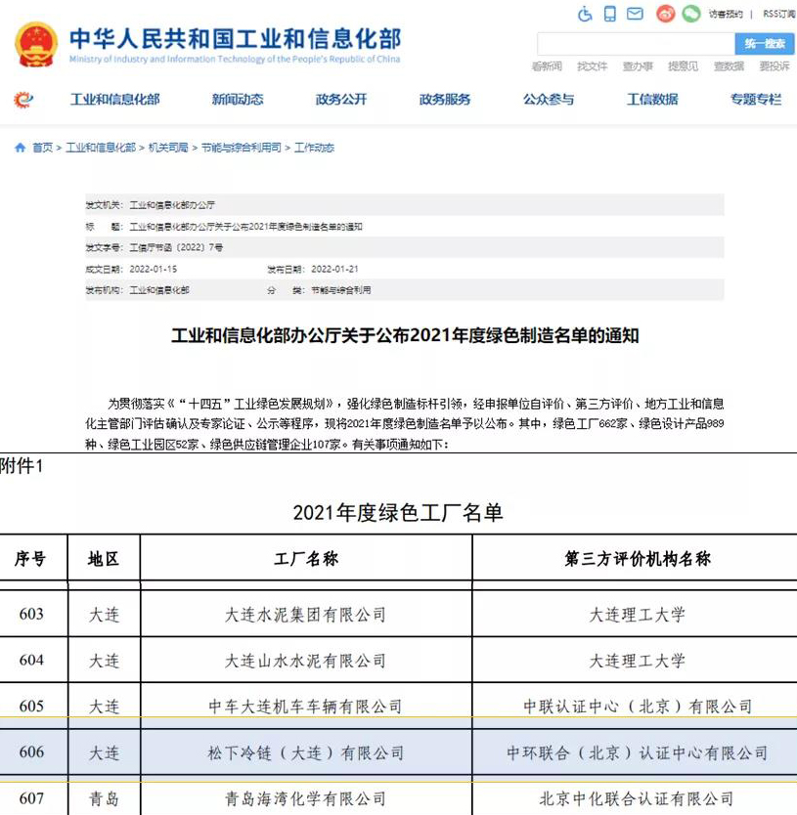Click the 看新闻 quick link
The image size is (797, 815).
(547, 66)
